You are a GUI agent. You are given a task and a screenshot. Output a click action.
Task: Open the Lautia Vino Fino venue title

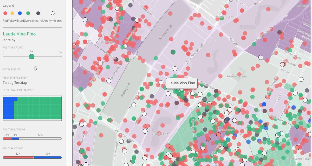19,34
